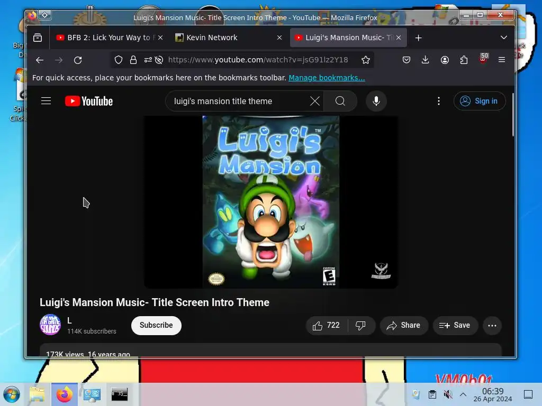Go forward one page
The width and height of the screenshot is (542, 406).
coord(59,60)
